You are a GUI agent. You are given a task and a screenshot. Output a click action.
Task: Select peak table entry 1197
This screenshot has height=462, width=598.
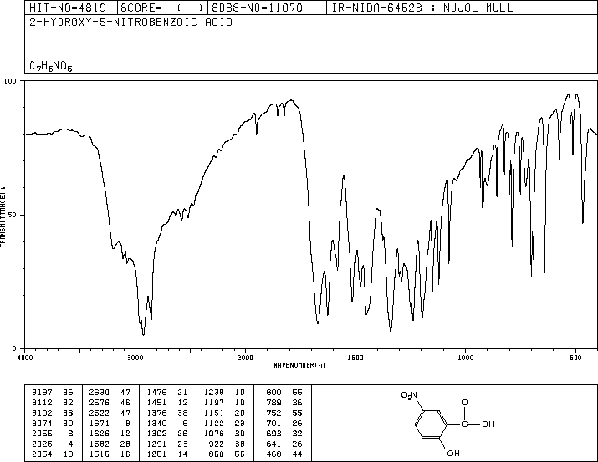(214, 403)
